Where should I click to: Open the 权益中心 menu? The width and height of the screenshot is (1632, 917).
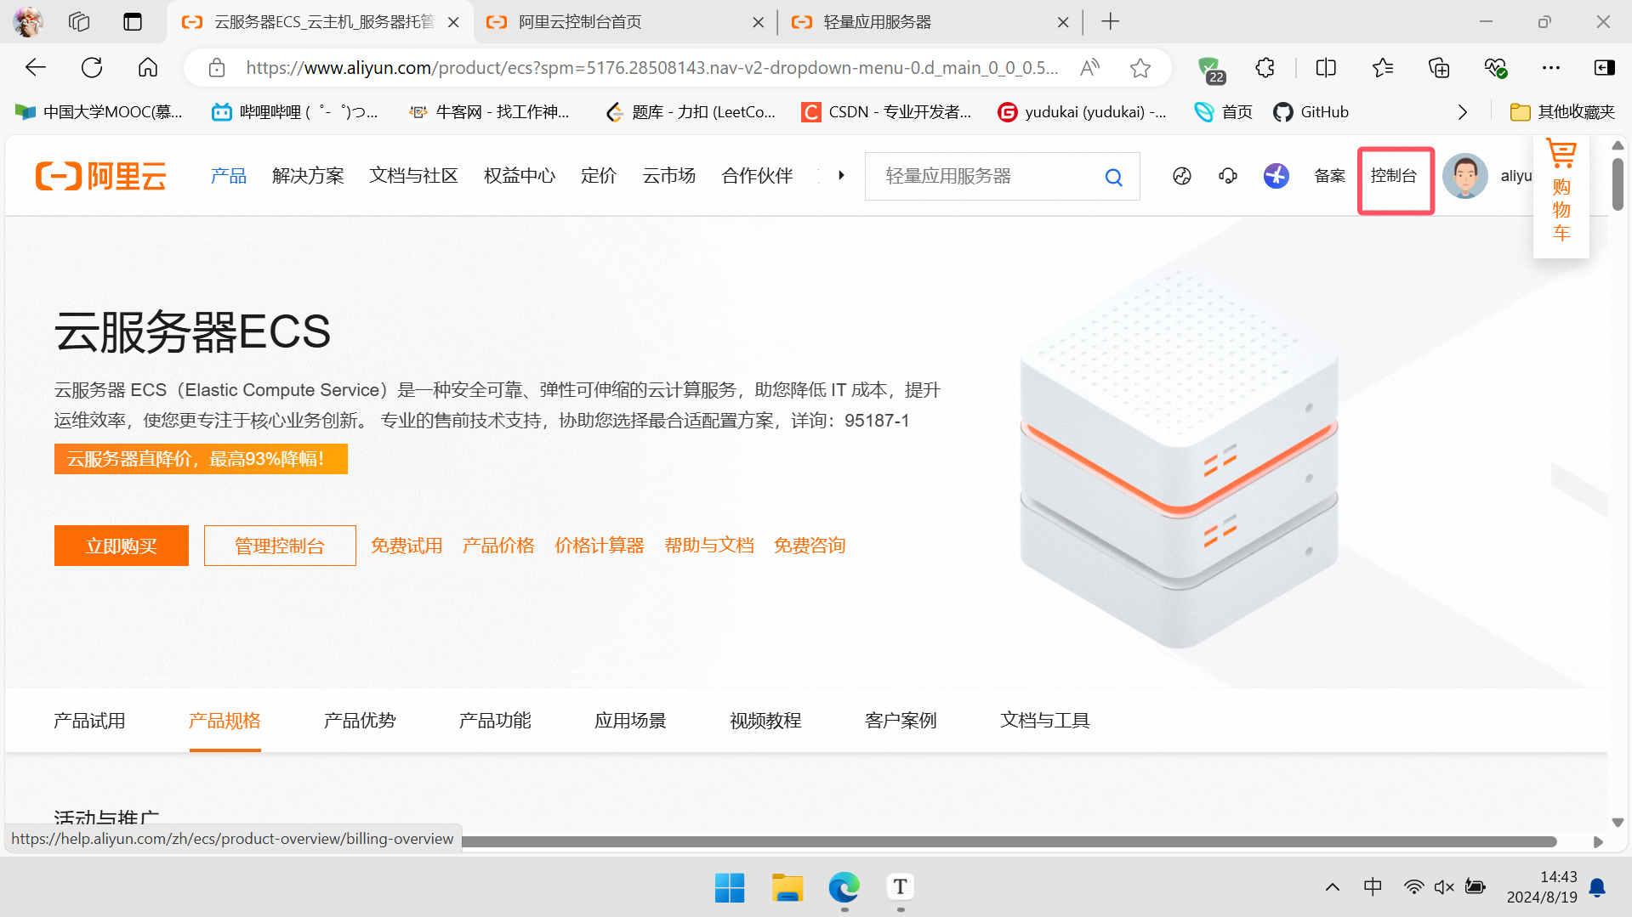point(519,176)
